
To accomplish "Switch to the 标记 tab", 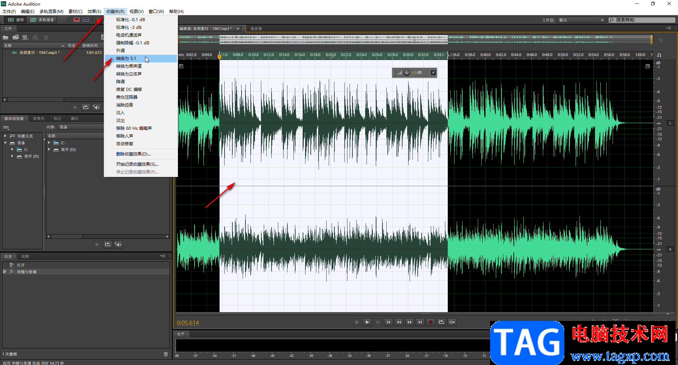I will click(x=58, y=118).
